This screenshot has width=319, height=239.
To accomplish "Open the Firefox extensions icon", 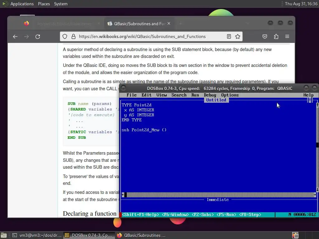I will (x=276, y=37).
